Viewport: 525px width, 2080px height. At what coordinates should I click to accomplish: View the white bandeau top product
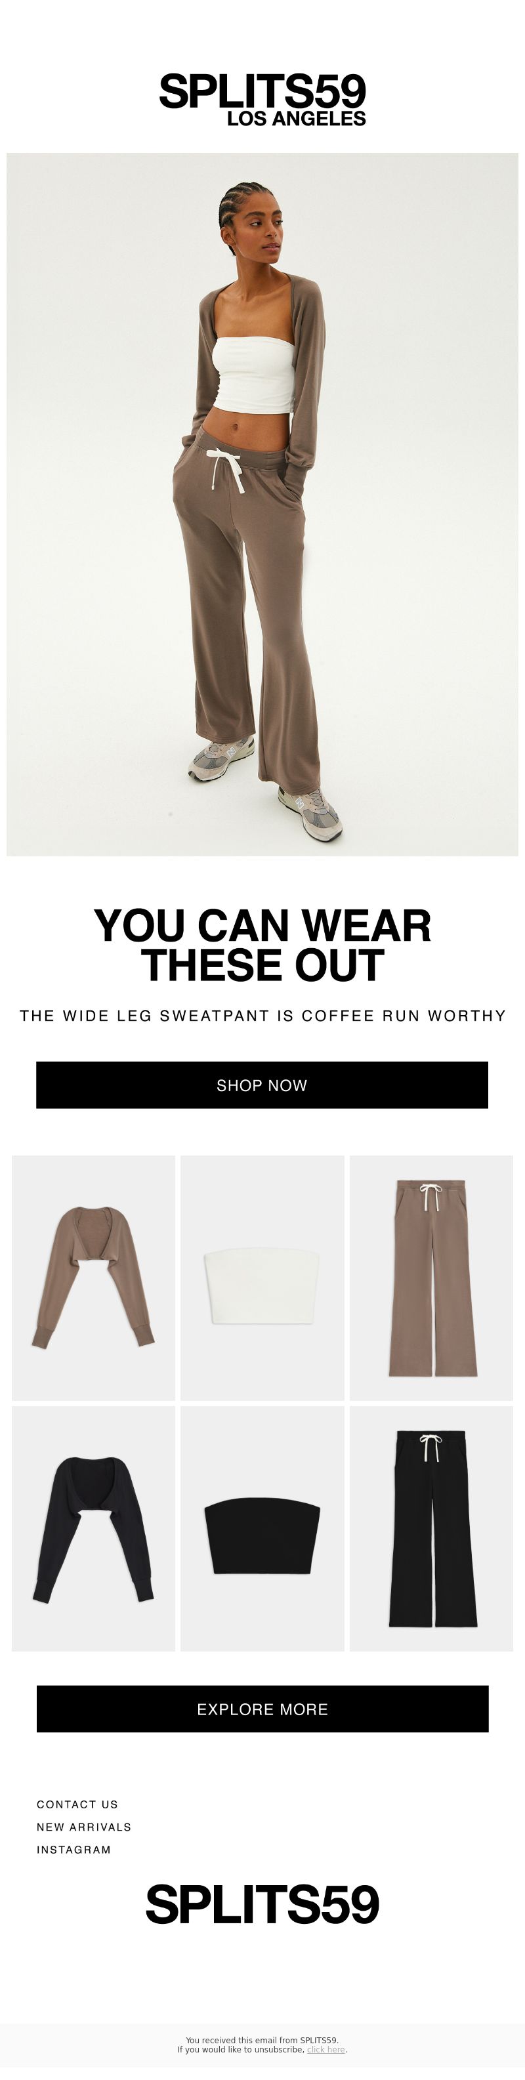[x=262, y=1278]
